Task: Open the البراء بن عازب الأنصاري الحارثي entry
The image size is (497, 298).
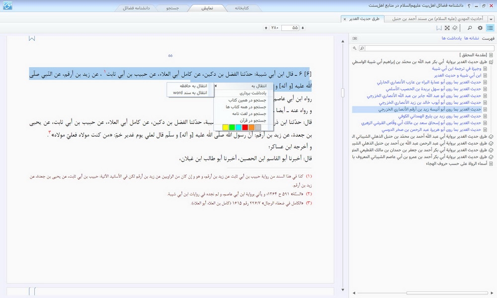Action: (x=429, y=82)
